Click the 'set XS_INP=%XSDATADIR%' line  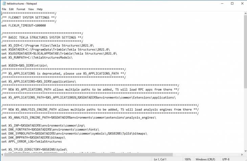pos(43,125)
